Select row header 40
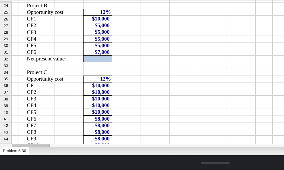The width and height of the screenshot is (284, 170). tap(6, 112)
